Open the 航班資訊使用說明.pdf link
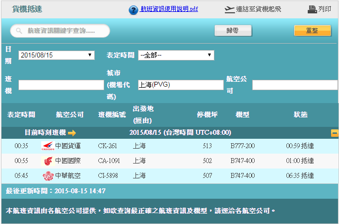The image size is (339, 224). pyautogui.click(x=169, y=9)
